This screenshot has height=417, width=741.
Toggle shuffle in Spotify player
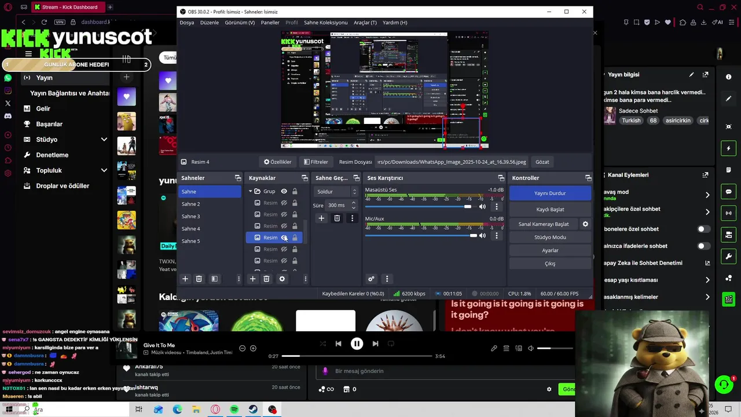click(x=322, y=343)
